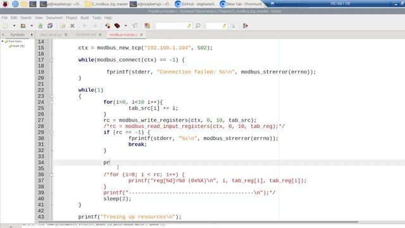405x228 pixels.
Task: Click the word 'break;' on line 31
Action: coord(138,144)
